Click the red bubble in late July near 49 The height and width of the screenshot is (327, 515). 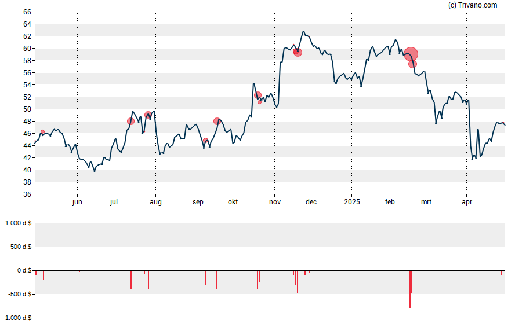tap(148, 115)
